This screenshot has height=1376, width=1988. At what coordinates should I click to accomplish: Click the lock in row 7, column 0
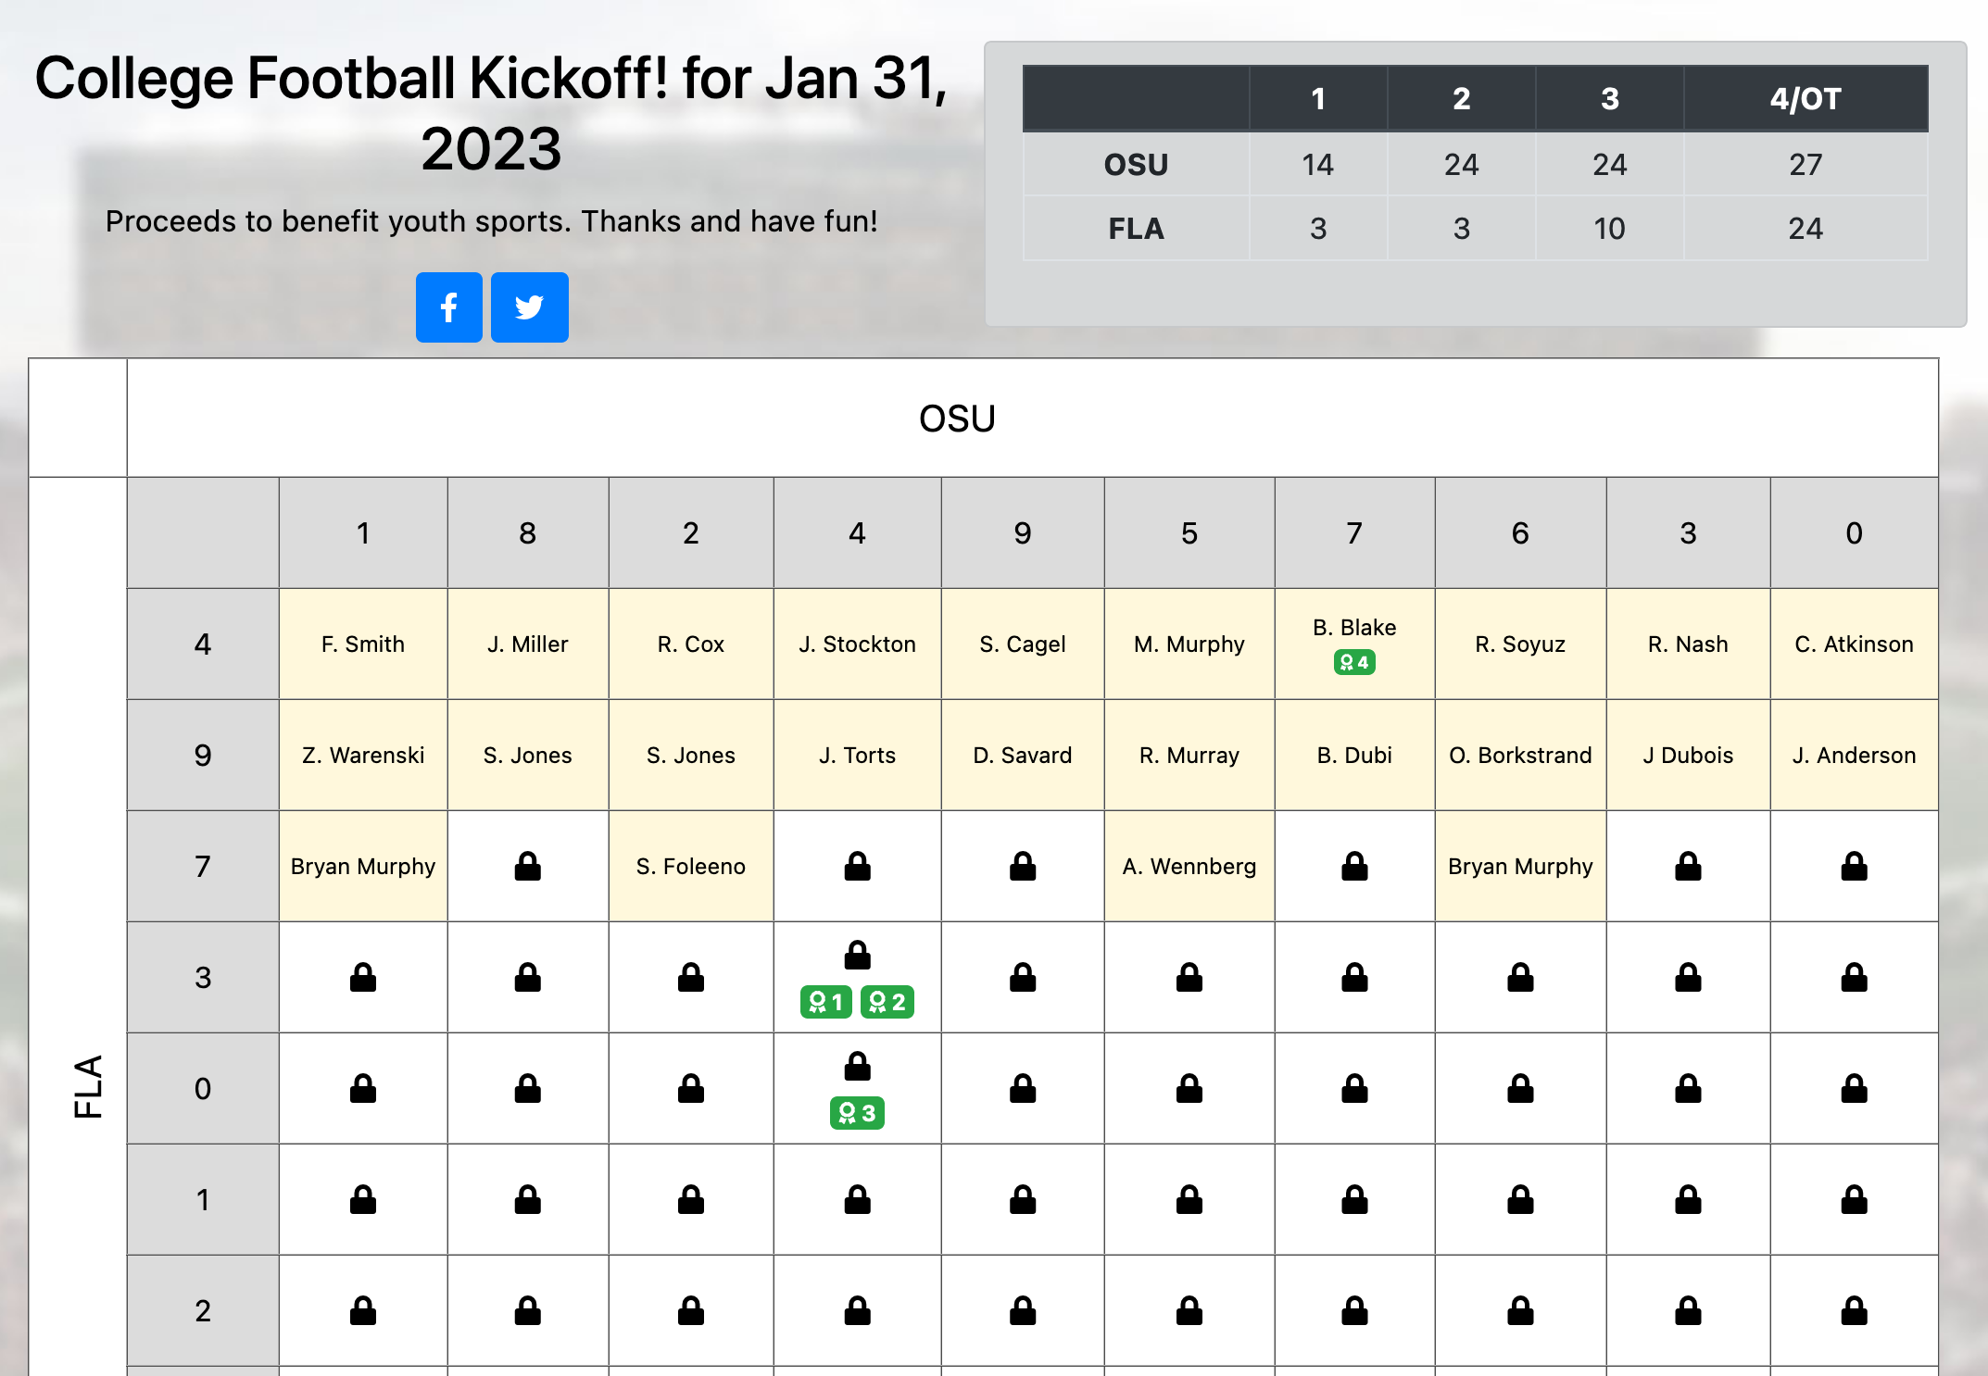[x=1855, y=867]
